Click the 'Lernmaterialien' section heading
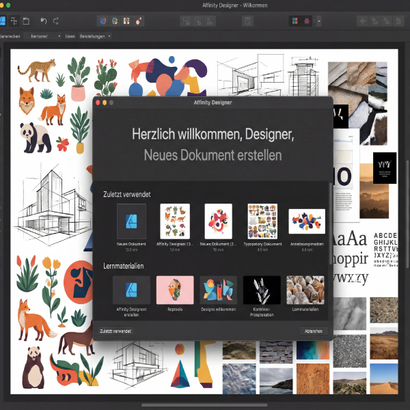Viewport: 410px width, 410px height. click(124, 266)
